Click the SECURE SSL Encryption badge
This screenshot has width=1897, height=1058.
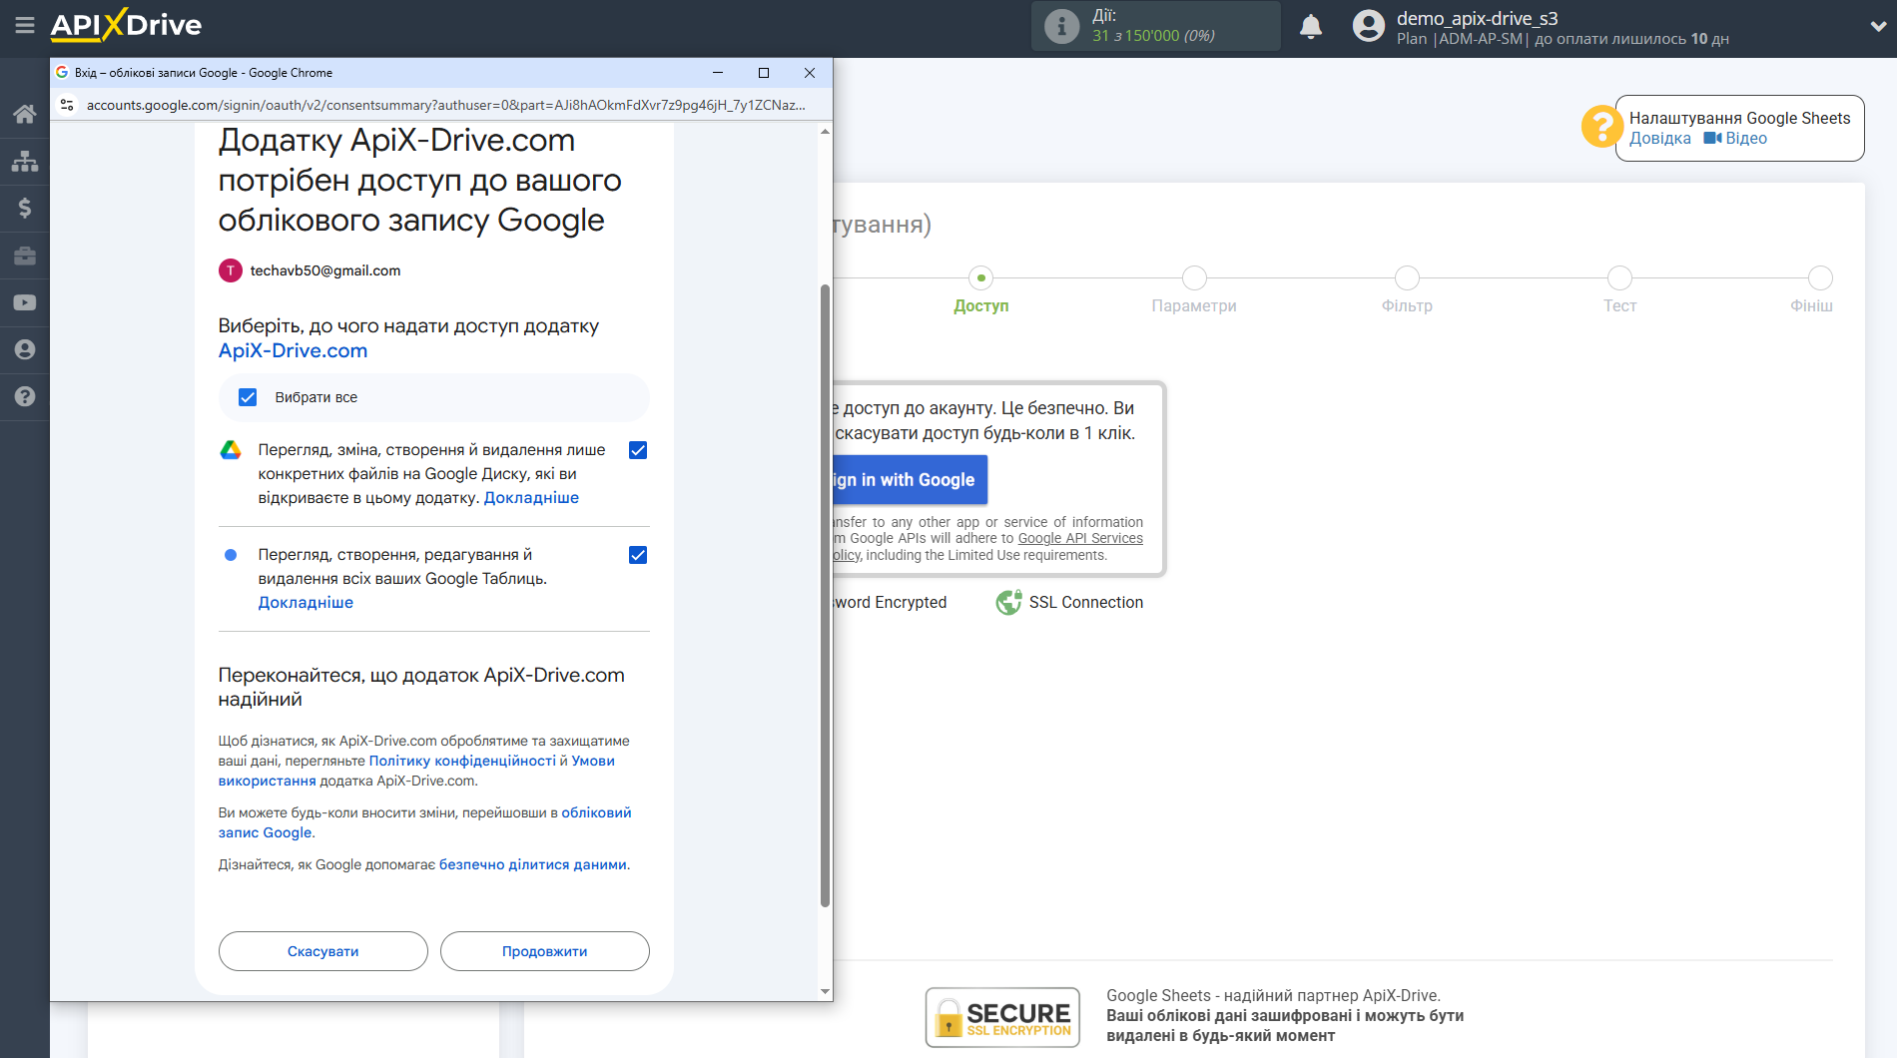tap(1002, 1017)
